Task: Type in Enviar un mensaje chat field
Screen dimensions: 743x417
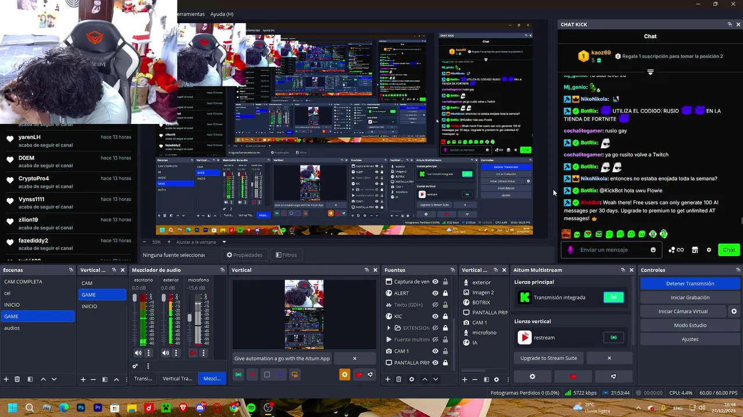Action: (x=612, y=250)
